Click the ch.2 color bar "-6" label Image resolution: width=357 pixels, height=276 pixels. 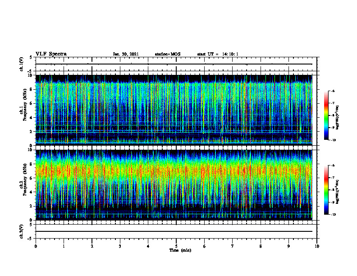(x=333, y=166)
